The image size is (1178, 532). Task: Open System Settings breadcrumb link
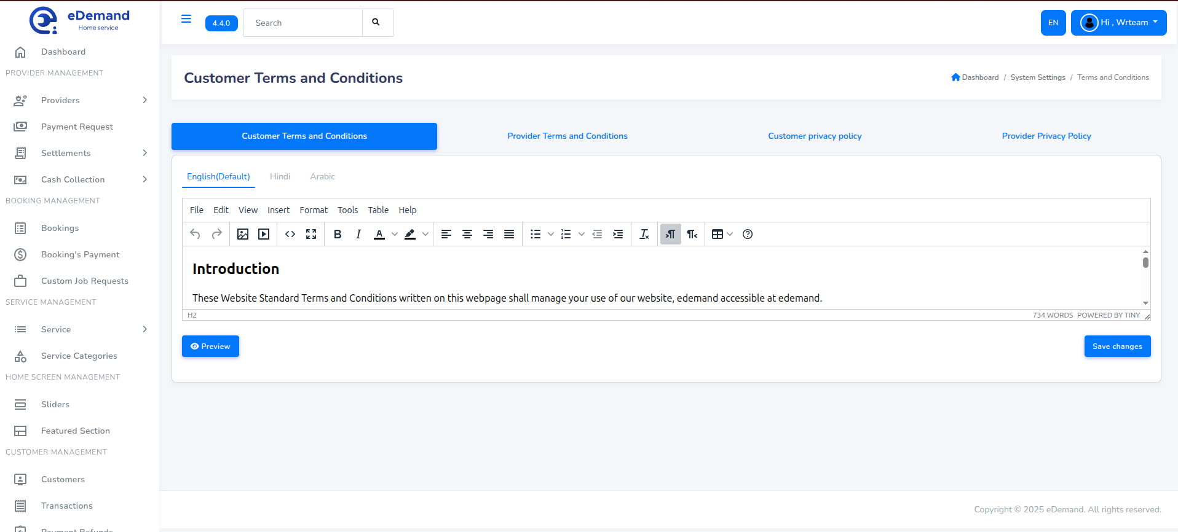tap(1038, 77)
